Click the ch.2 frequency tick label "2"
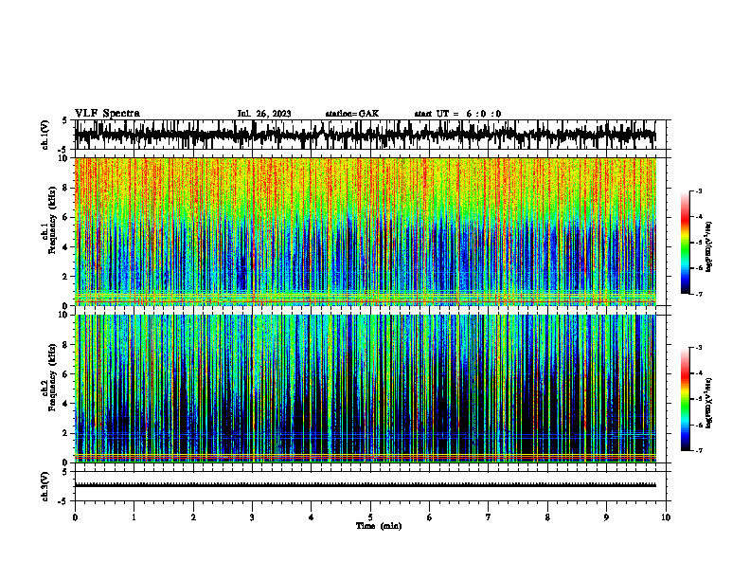Viewport: 750px width, 580px height. (x=65, y=433)
